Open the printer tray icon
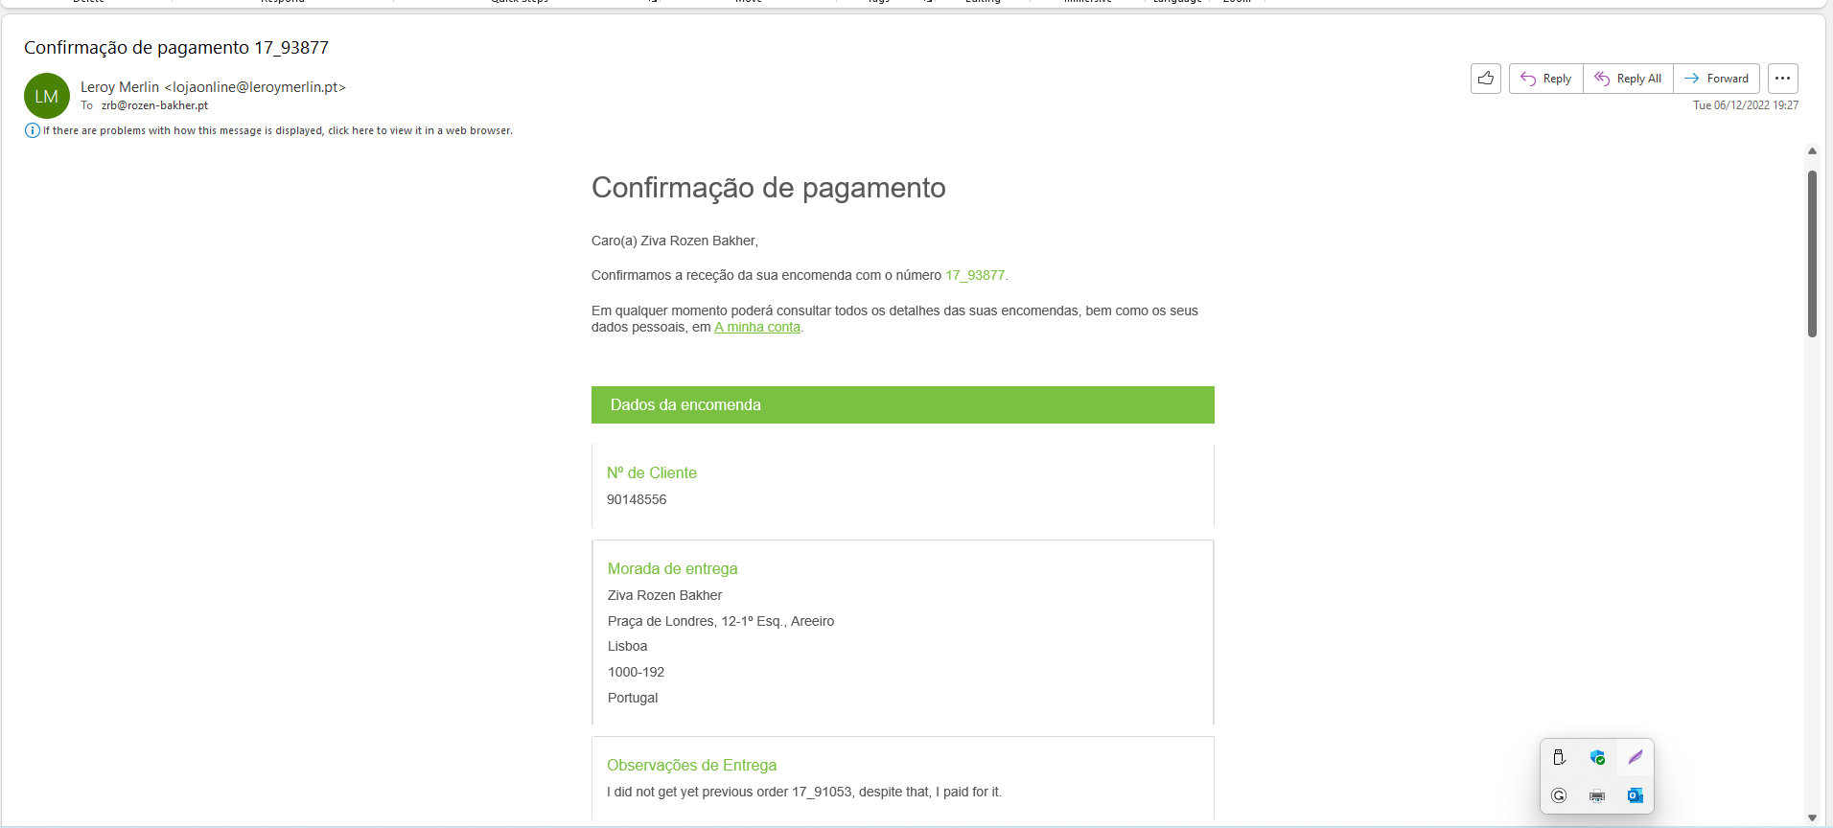The height and width of the screenshot is (828, 1833). (x=1597, y=795)
